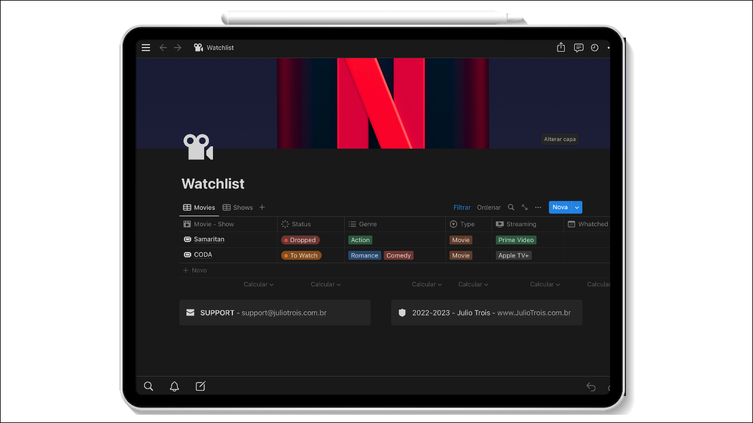The image size is (753, 423).
Task: Click the Samaritan row page icon
Action: [188, 240]
